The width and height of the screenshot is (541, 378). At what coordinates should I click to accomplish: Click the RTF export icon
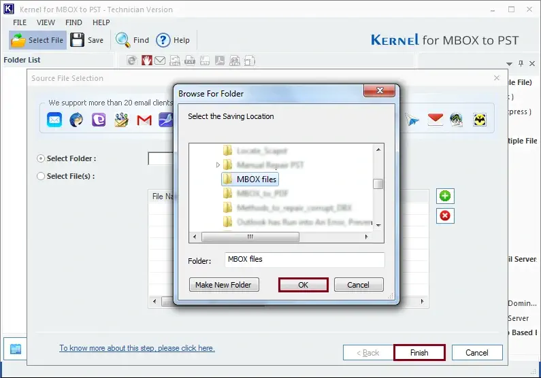pos(205,61)
